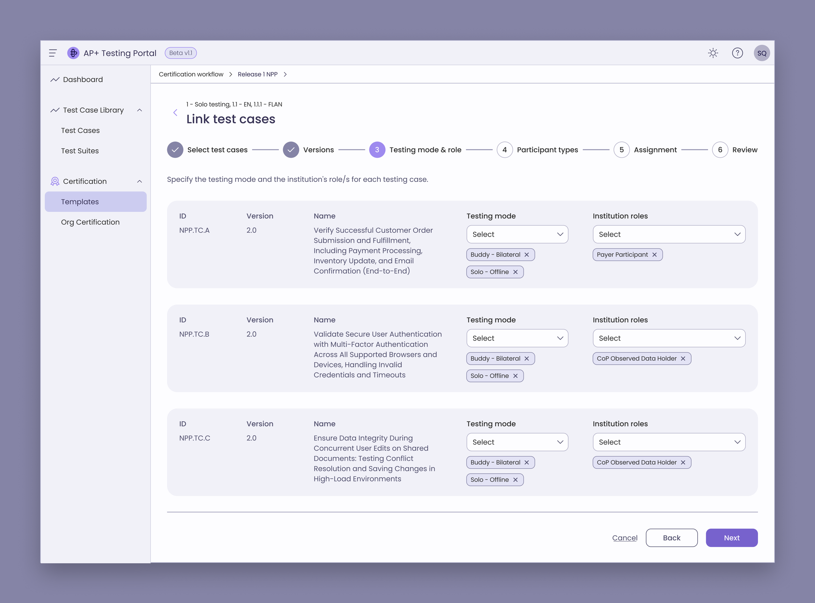
Task: Collapse the Test Case Library section
Action: pos(140,110)
